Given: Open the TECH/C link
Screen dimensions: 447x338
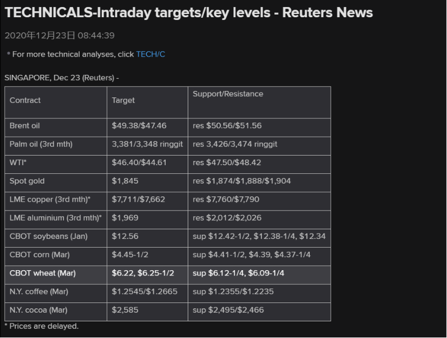Looking at the screenshot, I should coord(150,54).
